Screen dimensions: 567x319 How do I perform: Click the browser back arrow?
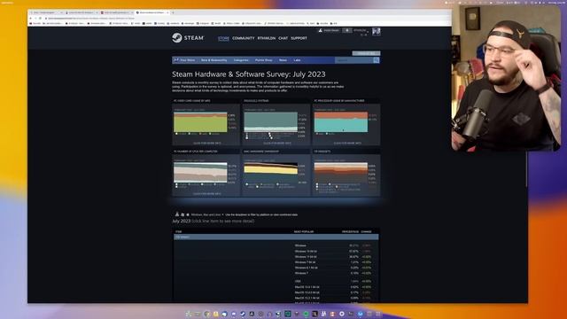pos(31,18)
